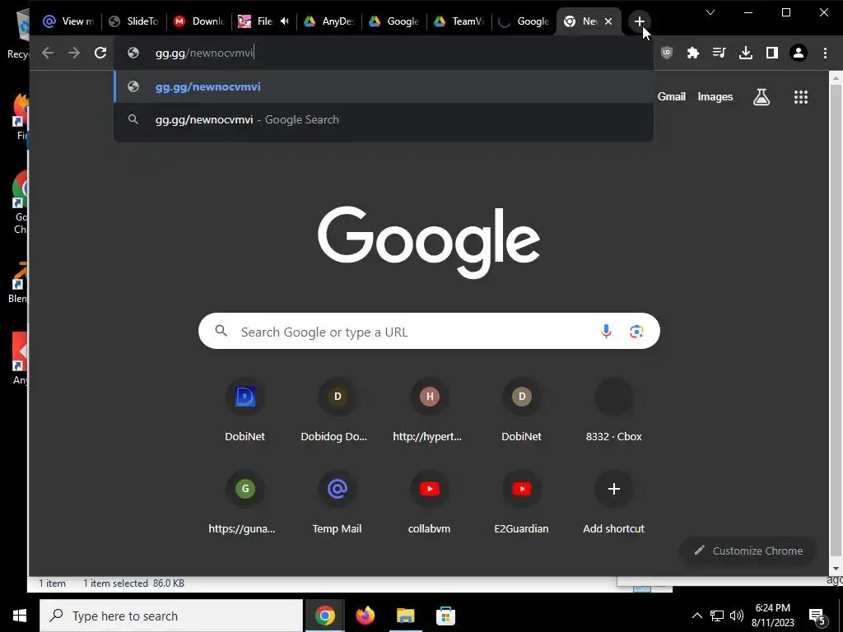The image size is (843, 632).
Task: Open the first DobiNet shortcut with blue icon
Action: [x=245, y=410]
